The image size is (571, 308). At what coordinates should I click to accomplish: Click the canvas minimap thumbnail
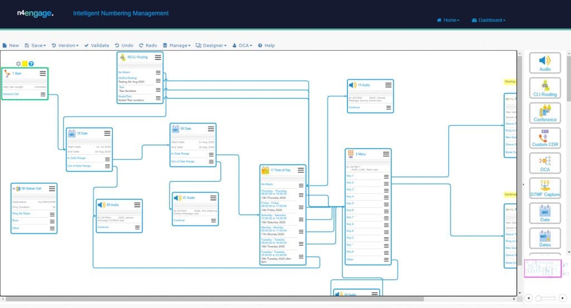pos(543,268)
